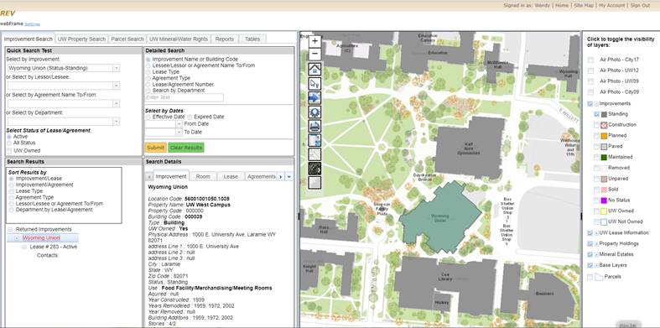This screenshot has height=328, width=660.
Task: Expand the Base Layers group
Action: pos(597,265)
